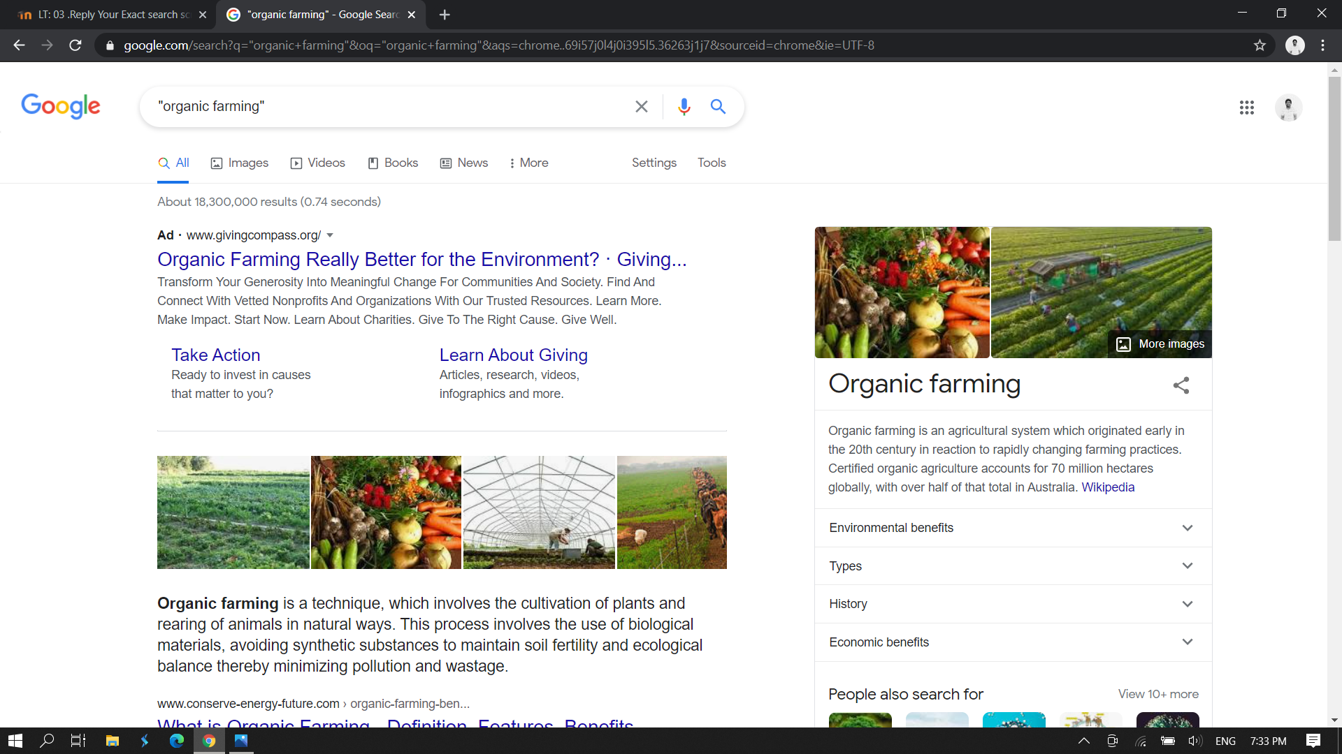Launch Microsoft Edge from taskbar
The width and height of the screenshot is (1342, 754).
(x=176, y=741)
